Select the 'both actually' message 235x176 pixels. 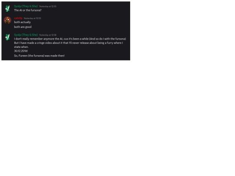(x=22, y=22)
